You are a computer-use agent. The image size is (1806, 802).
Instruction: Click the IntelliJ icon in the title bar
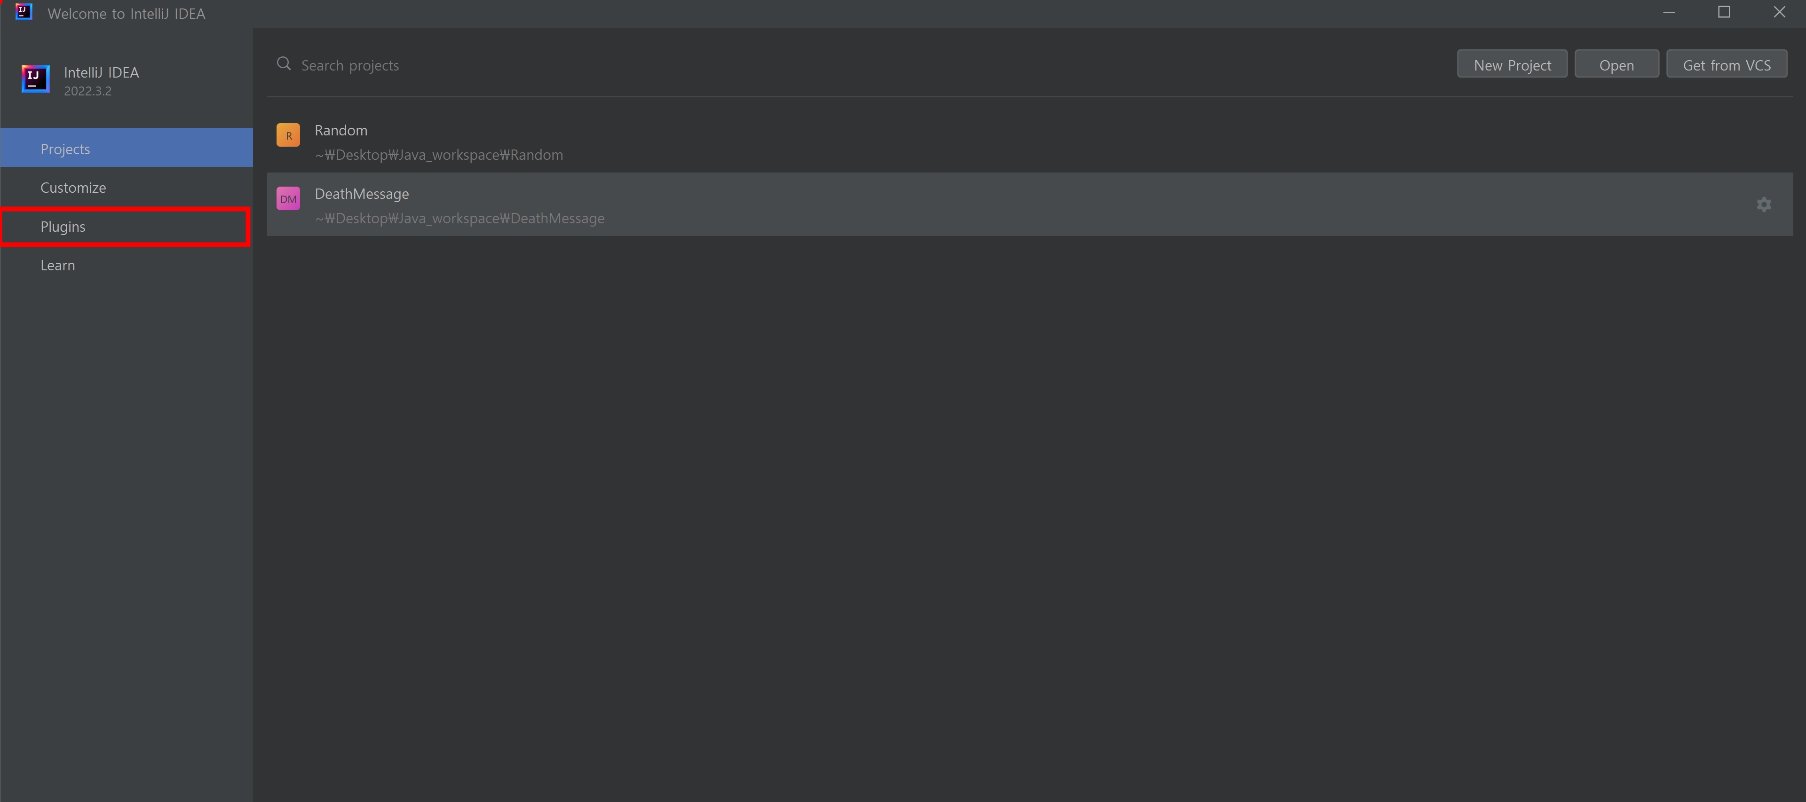point(24,12)
